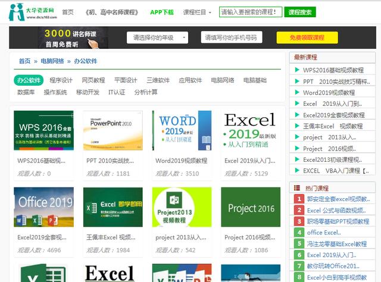
Task: Click the play arrow beside WPS2016基础视频教程
Action: click(x=296, y=70)
